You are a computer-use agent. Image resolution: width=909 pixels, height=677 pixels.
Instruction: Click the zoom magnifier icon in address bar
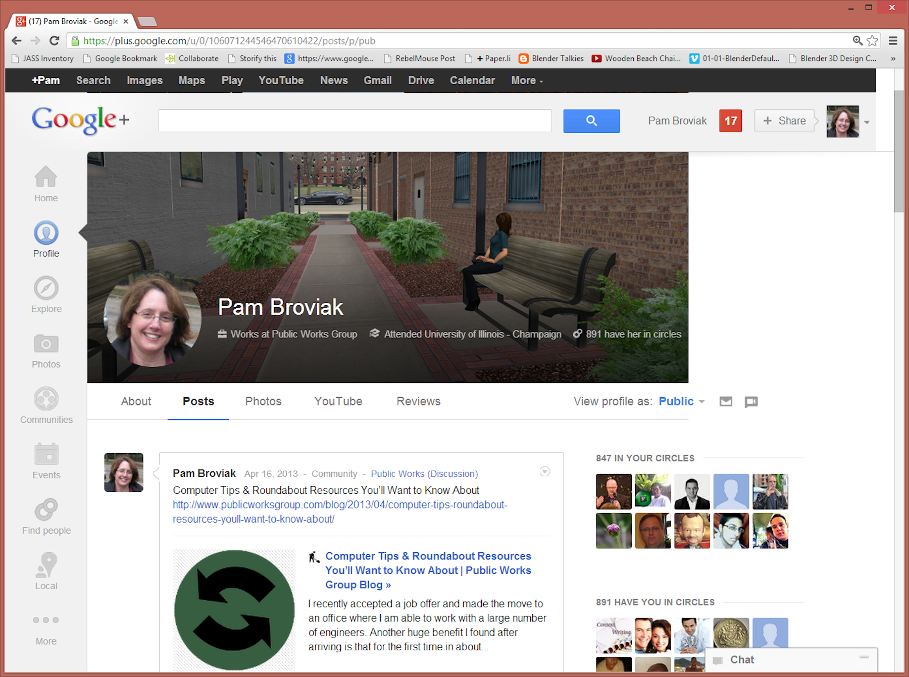click(857, 41)
